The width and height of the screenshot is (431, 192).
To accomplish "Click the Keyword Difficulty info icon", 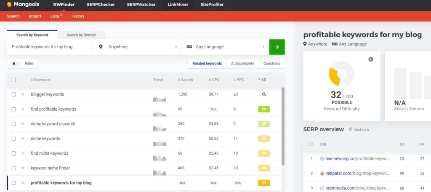I will click(371, 59).
